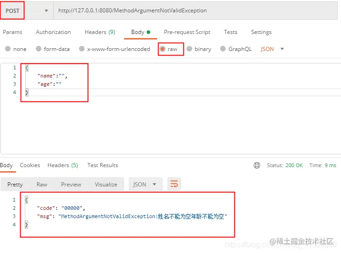Open the Pre-request Script tab
This screenshot has height=253, width=341.
pos(187,32)
